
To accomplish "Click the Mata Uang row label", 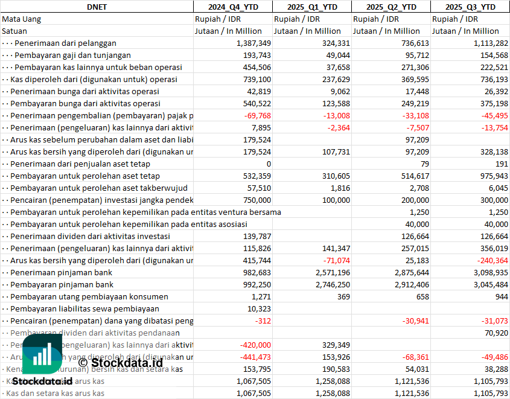I will pyautogui.click(x=22, y=19).
